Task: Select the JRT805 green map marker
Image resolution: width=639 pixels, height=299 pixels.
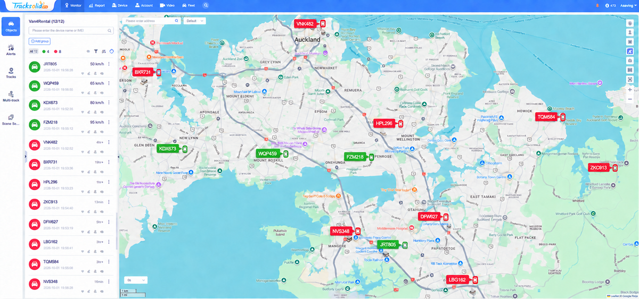Action: (392, 245)
